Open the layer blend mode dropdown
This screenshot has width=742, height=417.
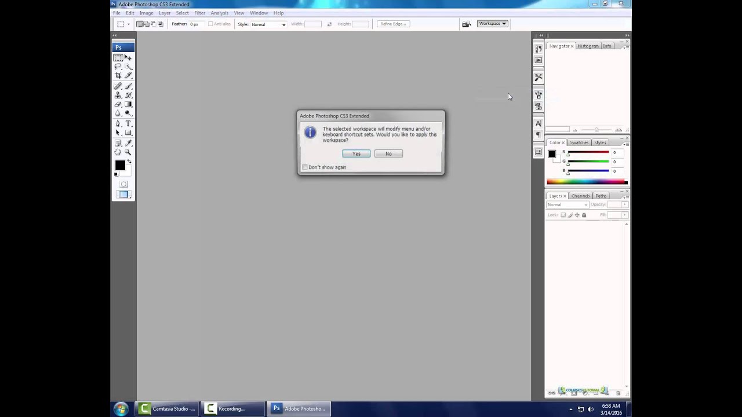point(568,204)
